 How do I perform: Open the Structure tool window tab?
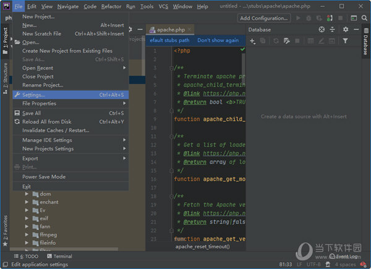tap(5, 79)
